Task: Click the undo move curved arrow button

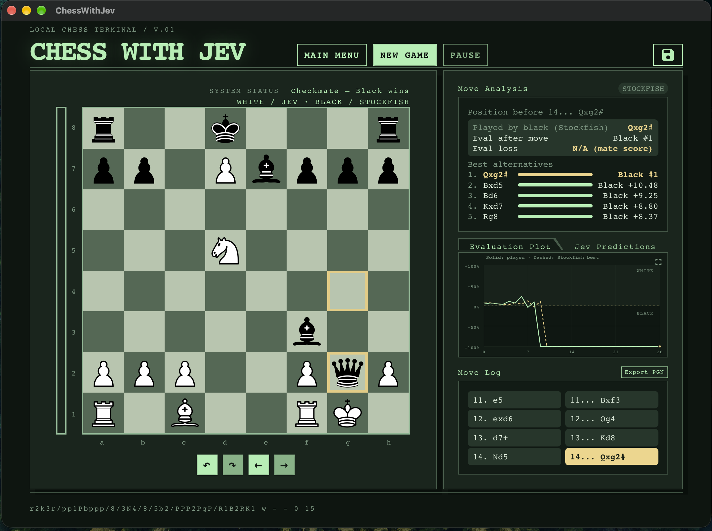Action: click(x=207, y=465)
